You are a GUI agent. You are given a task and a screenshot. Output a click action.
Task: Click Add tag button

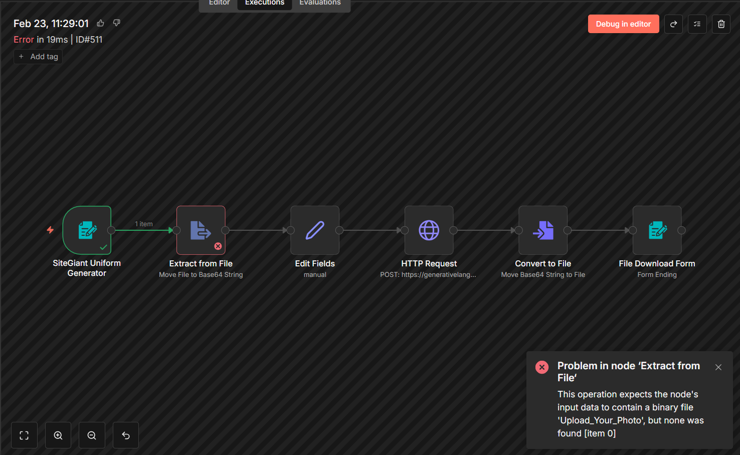(x=38, y=57)
